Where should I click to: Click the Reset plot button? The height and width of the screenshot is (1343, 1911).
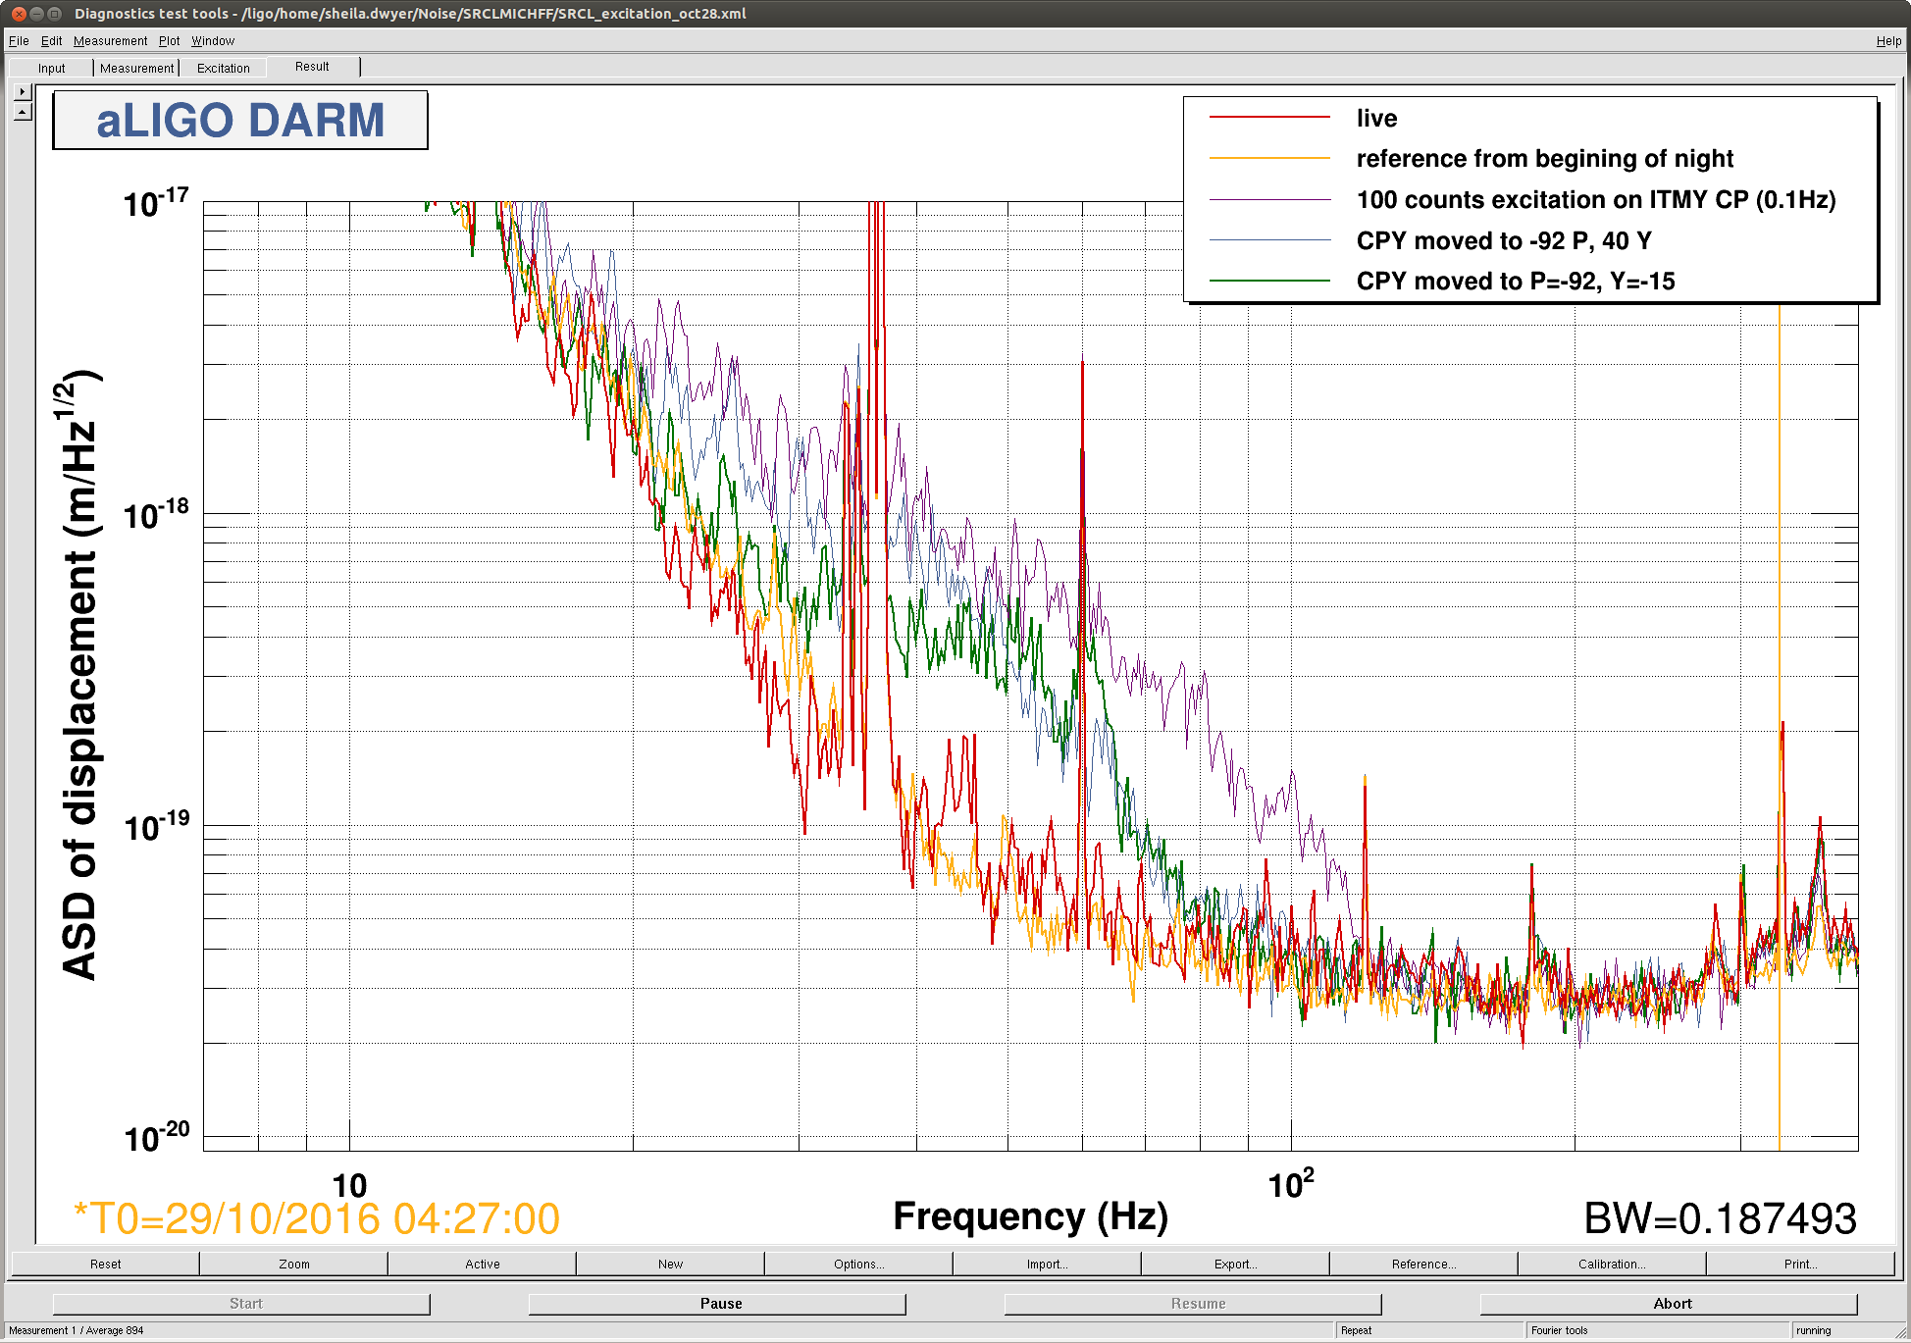click(x=105, y=1264)
